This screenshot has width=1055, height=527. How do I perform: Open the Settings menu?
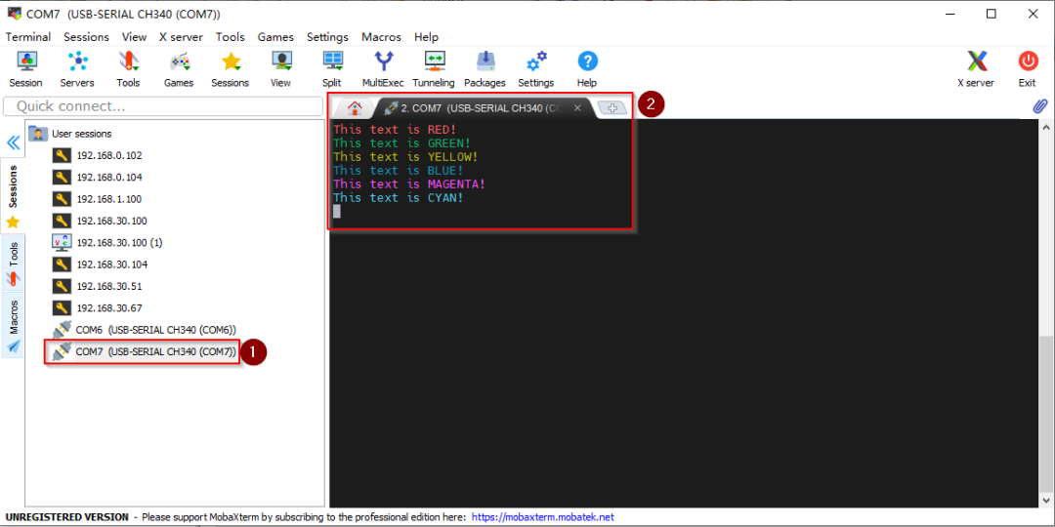point(327,37)
